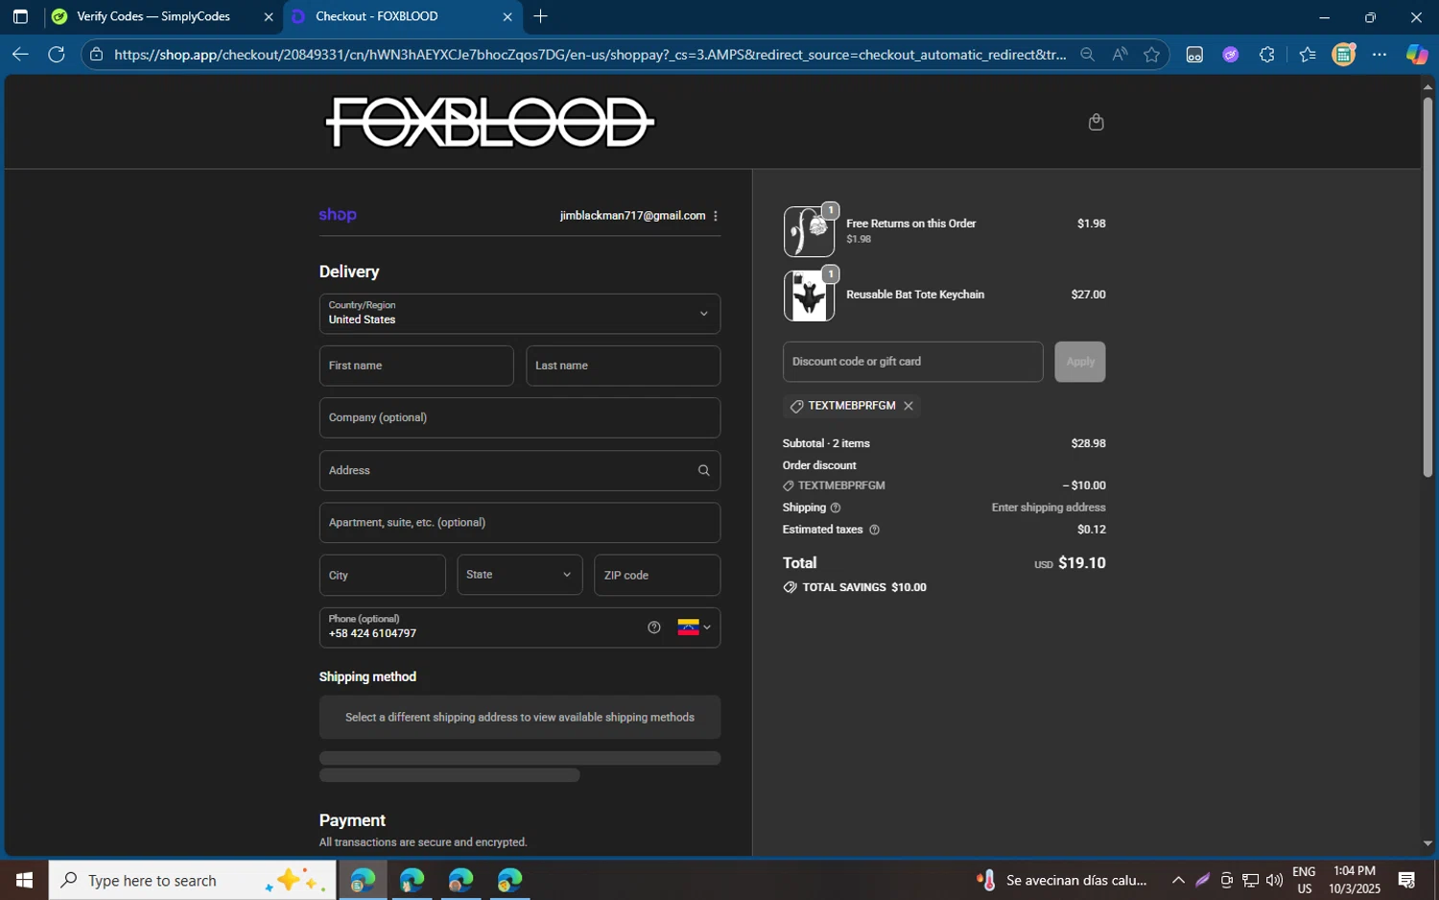Click the email jimblackman717@gmail.com
Screen dimensions: 1439x900
coord(632,216)
